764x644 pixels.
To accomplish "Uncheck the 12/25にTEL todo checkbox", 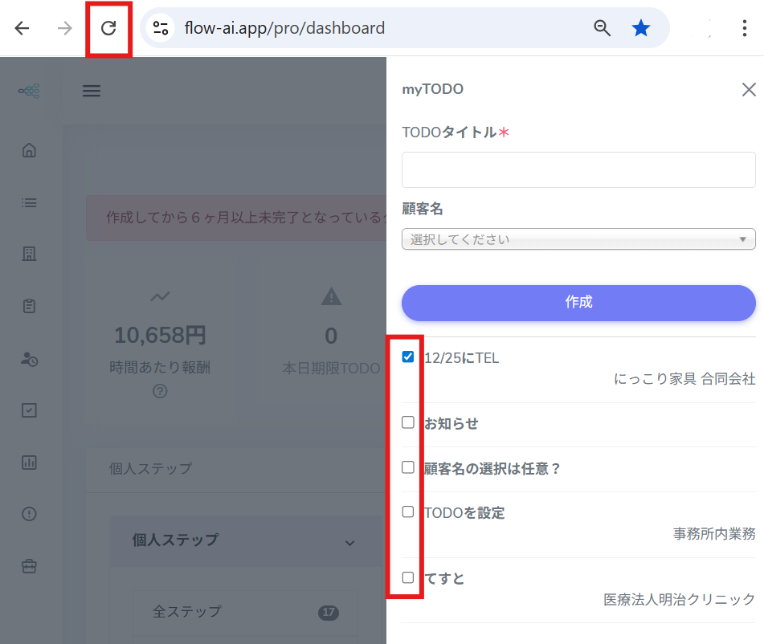I will click(x=408, y=357).
